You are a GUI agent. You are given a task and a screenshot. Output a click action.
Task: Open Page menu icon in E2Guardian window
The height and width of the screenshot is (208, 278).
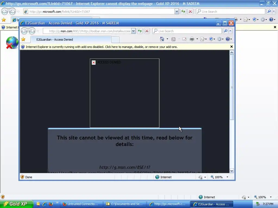pyautogui.click(x=202, y=39)
